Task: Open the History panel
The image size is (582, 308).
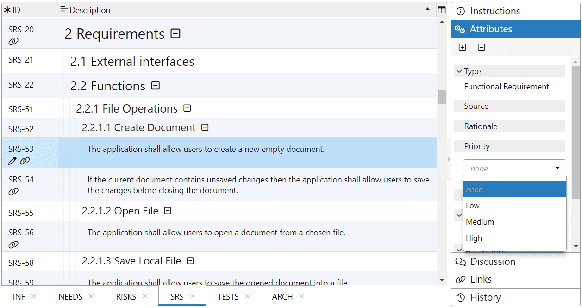Action: (x=485, y=297)
